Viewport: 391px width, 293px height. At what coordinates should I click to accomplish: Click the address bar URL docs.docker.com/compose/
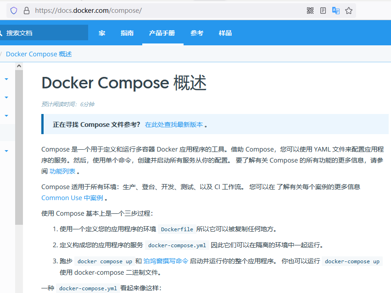click(88, 11)
